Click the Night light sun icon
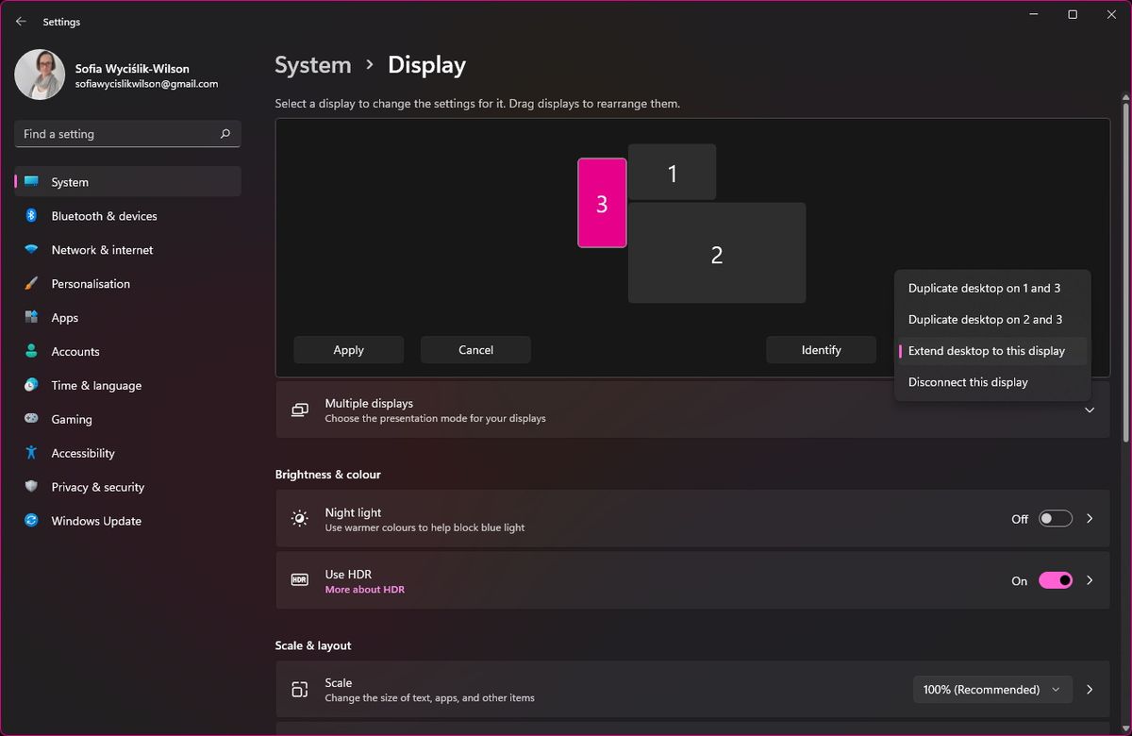This screenshot has width=1132, height=736. point(299,517)
